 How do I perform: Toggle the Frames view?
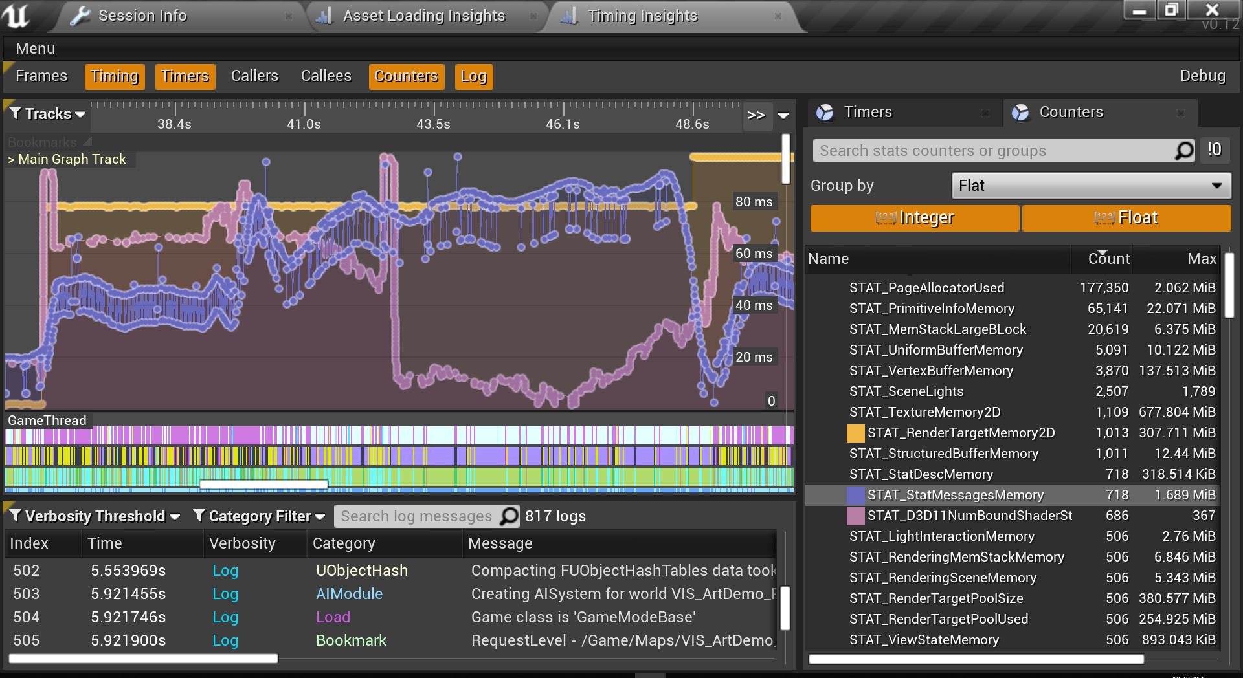click(x=41, y=76)
